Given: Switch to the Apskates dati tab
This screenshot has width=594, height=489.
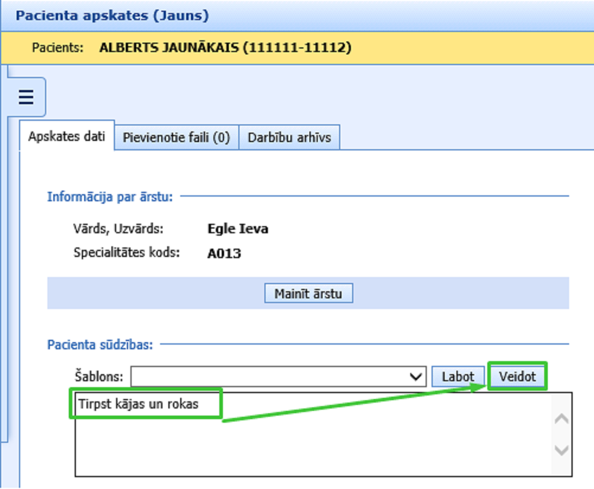Looking at the screenshot, I should 66,137.
